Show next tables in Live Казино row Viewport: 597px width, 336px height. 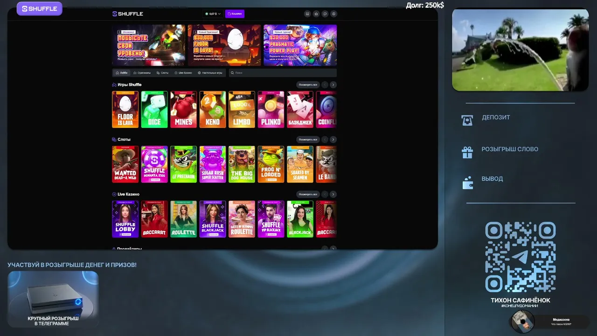click(333, 194)
